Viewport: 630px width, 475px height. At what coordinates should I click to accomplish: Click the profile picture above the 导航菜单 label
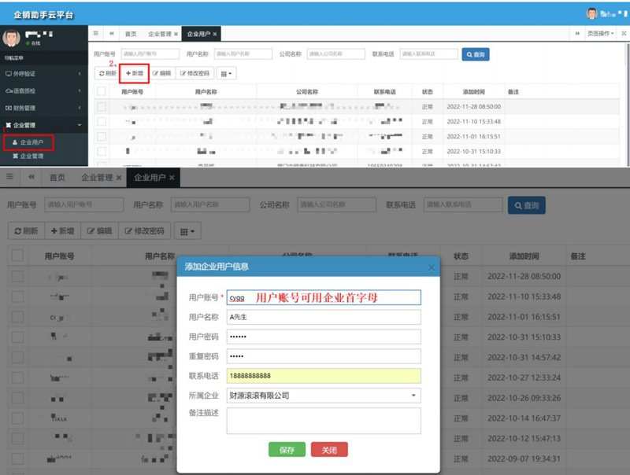click(11, 39)
